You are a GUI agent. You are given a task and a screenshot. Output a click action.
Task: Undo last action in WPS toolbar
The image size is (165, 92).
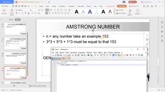(28, 6)
